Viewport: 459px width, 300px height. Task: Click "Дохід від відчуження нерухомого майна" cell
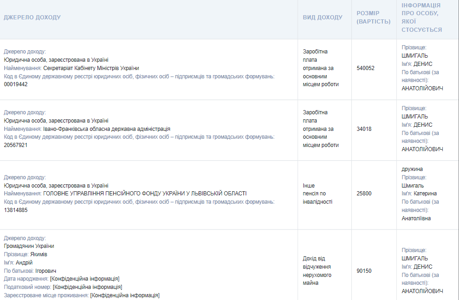[x=317, y=271]
